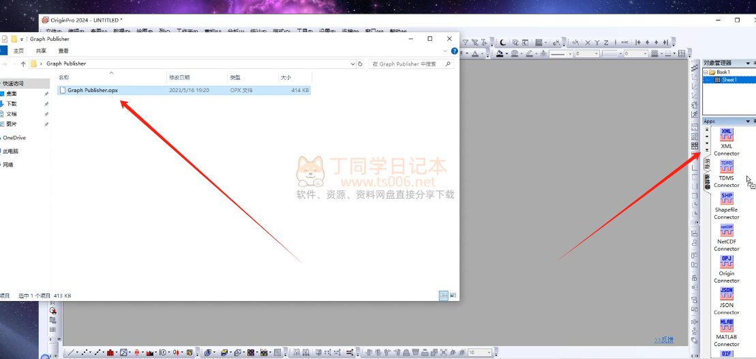Click the Merge cells table icon

681,53
